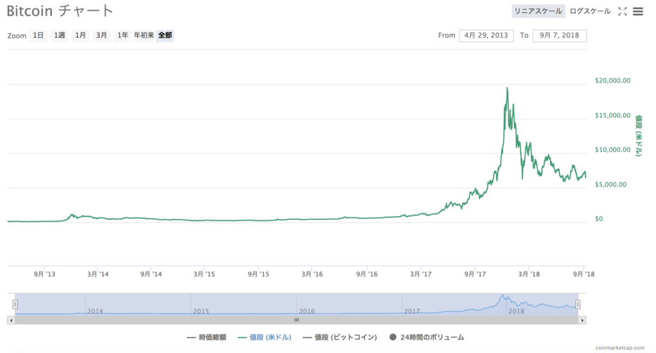Click the 9月 '16 x-axis label
Viewport: 656px width, 353px height.
[x=366, y=274]
